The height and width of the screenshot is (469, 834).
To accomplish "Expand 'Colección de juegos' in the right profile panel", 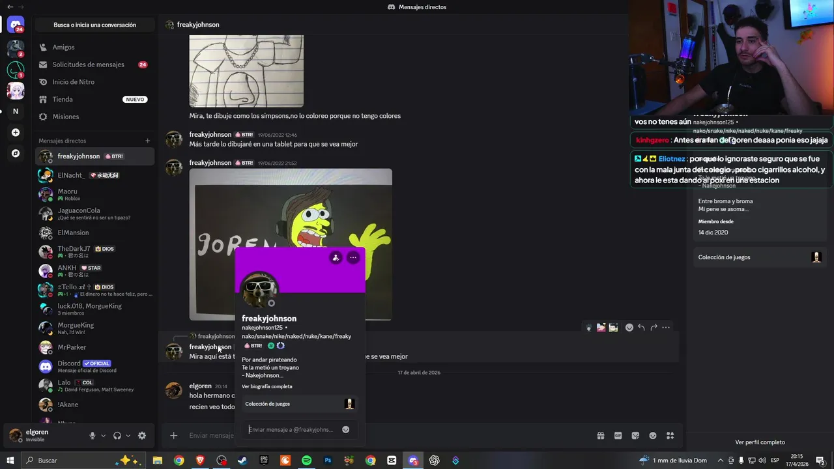I will (x=760, y=257).
